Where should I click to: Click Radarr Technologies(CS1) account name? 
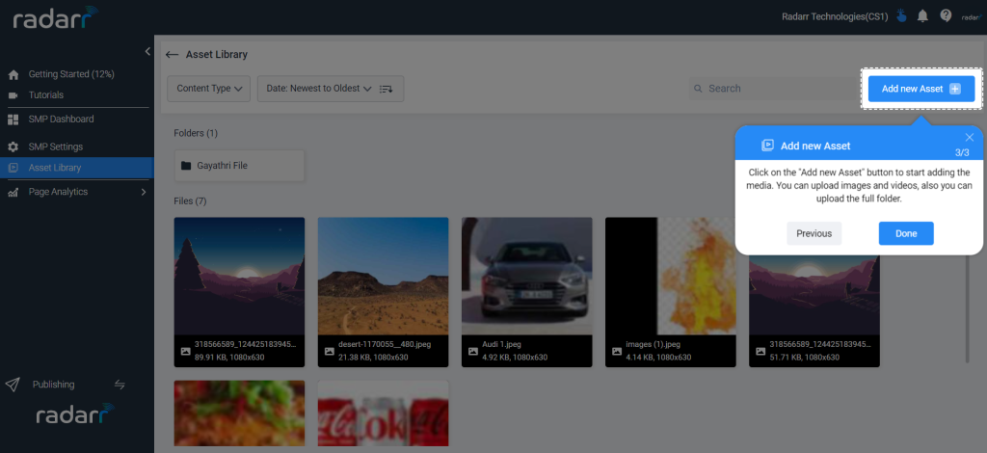pyautogui.click(x=835, y=17)
